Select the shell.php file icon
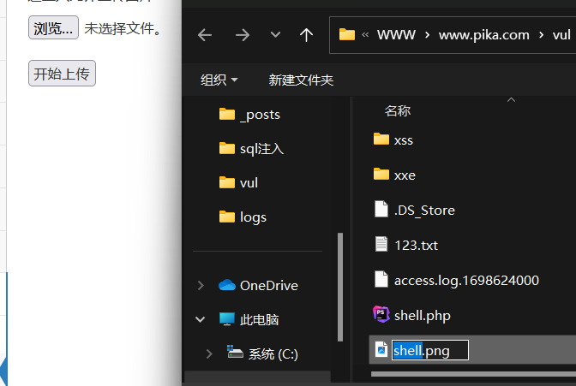The width and height of the screenshot is (576, 386). 381,315
